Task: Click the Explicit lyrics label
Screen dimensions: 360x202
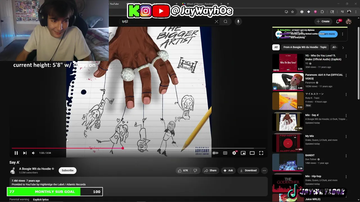Action: coord(41,199)
